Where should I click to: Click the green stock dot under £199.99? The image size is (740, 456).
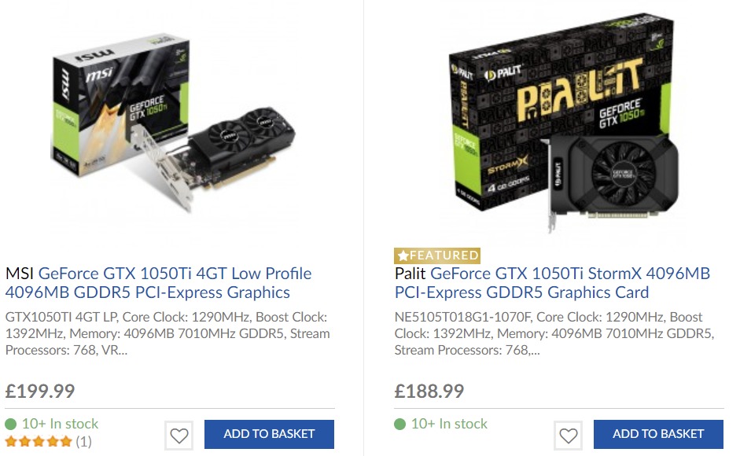click(11, 425)
